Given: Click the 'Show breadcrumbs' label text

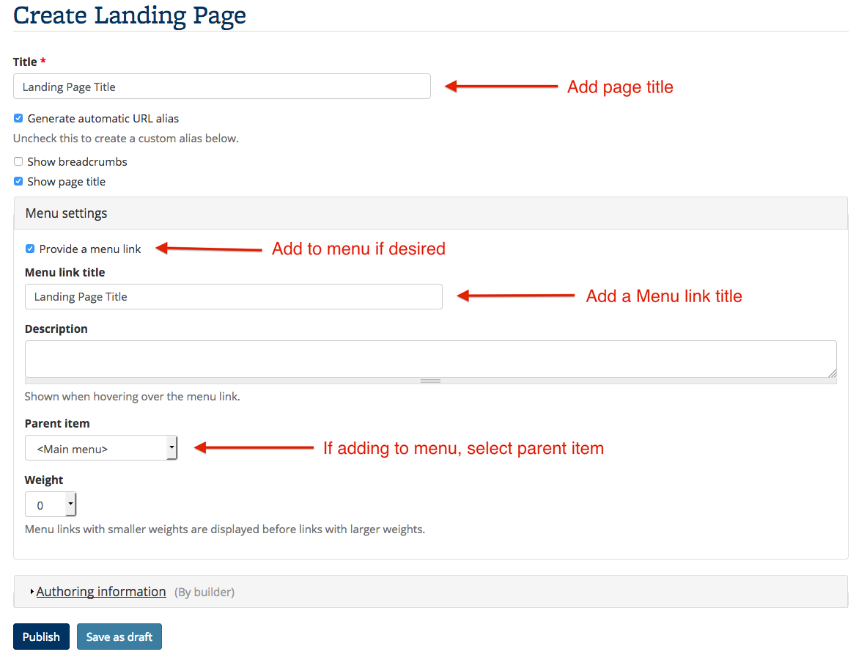Looking at the screenshot, I should [77, 162].
